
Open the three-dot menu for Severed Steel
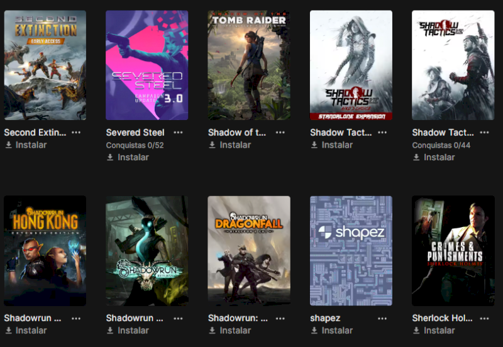(178, 133)
